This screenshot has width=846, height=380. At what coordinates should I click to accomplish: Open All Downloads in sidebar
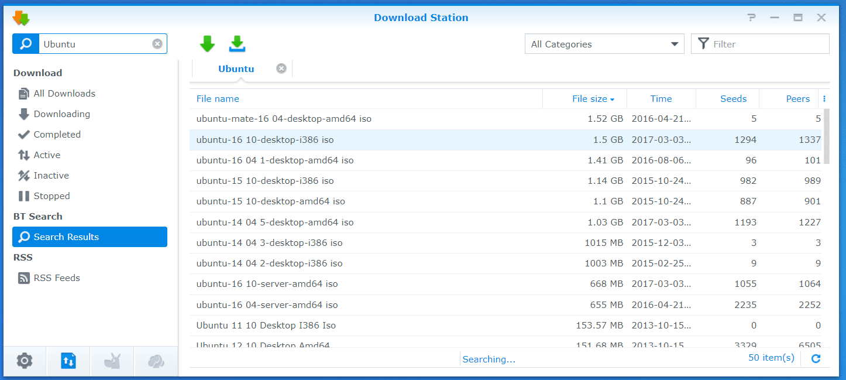pyautogui.click(x=64, y=94)
